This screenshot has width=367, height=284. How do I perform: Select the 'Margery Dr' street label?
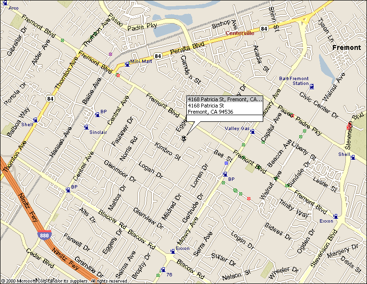(x=343, y=251)
